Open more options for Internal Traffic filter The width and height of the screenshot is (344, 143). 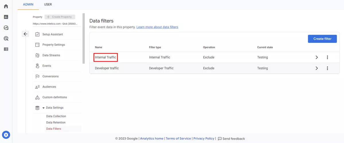pos(327,57)
